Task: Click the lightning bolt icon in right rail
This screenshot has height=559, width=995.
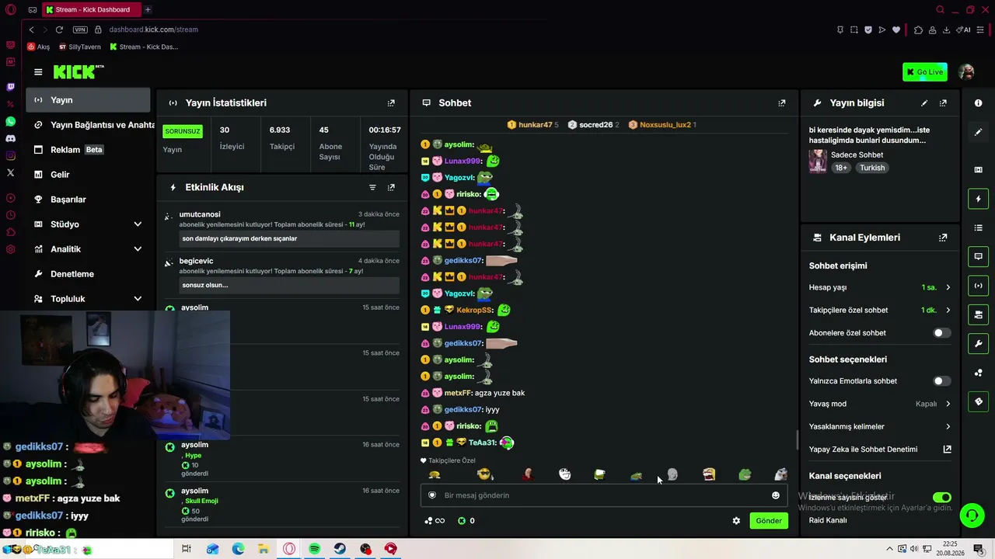Action: 978,199
